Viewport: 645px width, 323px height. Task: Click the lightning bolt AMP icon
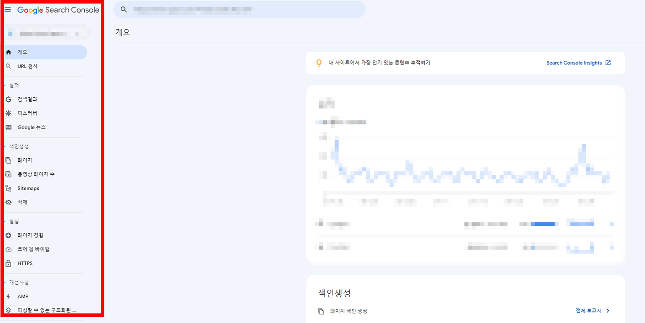click(x=8, y=296)
